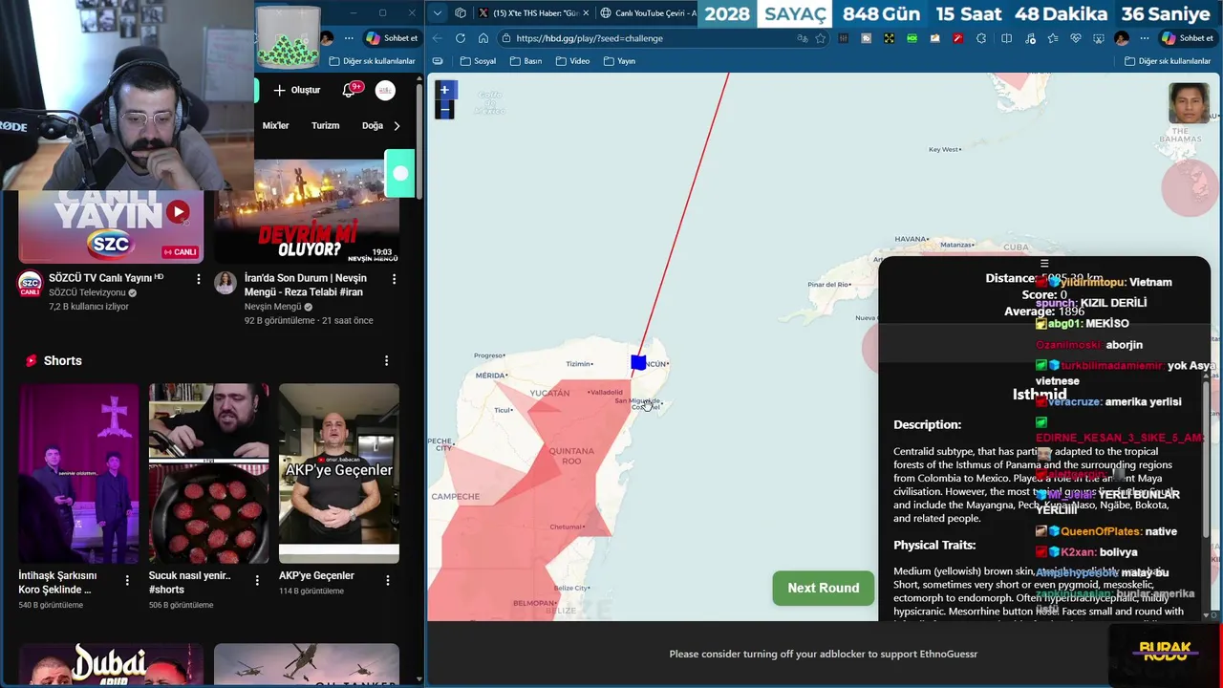Open SÖZCÜ TV Canlı Yayın video thumbnail
Screen dimensions: 1223x688
(111, 226)
